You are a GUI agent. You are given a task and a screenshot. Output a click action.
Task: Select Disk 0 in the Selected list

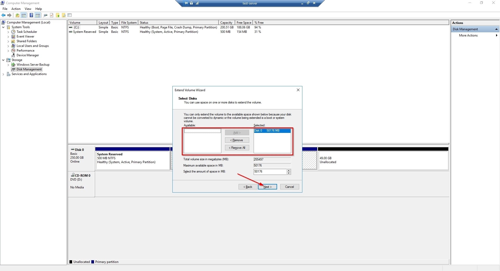click(272, 131)
